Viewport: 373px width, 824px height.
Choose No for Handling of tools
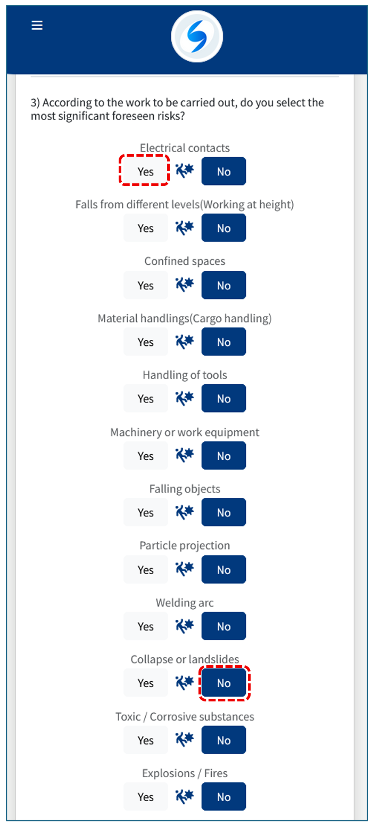(224, 399)
